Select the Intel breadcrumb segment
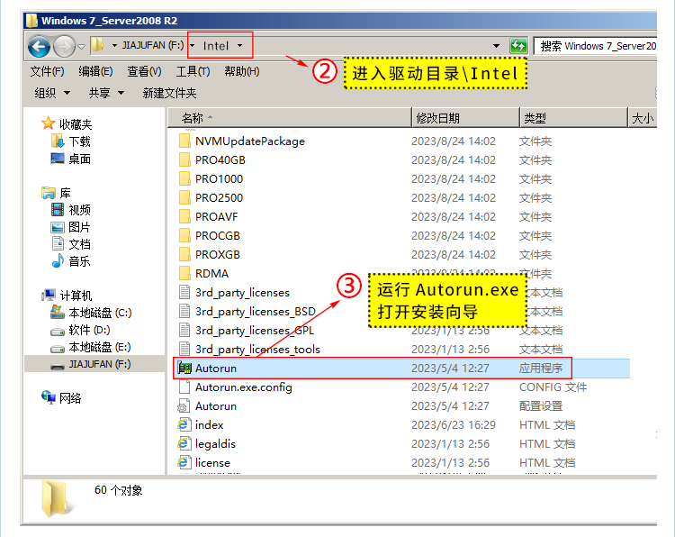The image size is (675, 537). pyautogui.click(x=216, y=46)
